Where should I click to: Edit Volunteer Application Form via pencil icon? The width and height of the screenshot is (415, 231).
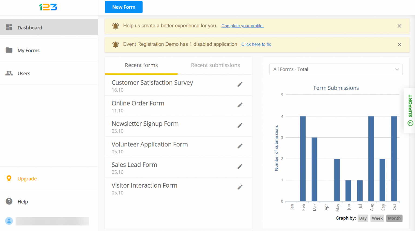240,146
